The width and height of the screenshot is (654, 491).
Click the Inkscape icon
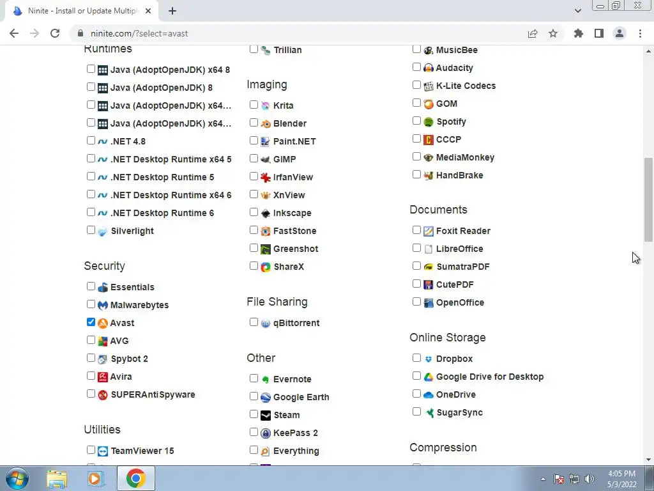pos(266,214)
